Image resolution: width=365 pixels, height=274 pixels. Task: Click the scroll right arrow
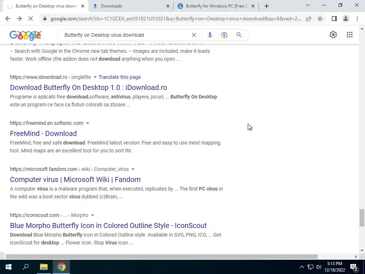point(356,257)
